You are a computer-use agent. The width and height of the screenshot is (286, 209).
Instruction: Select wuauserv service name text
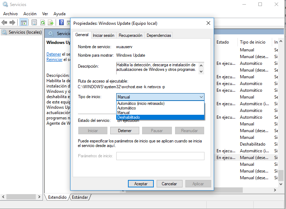(124, 47)
